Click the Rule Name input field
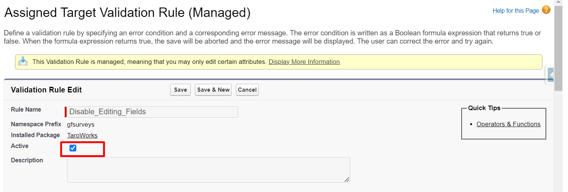 152,112
